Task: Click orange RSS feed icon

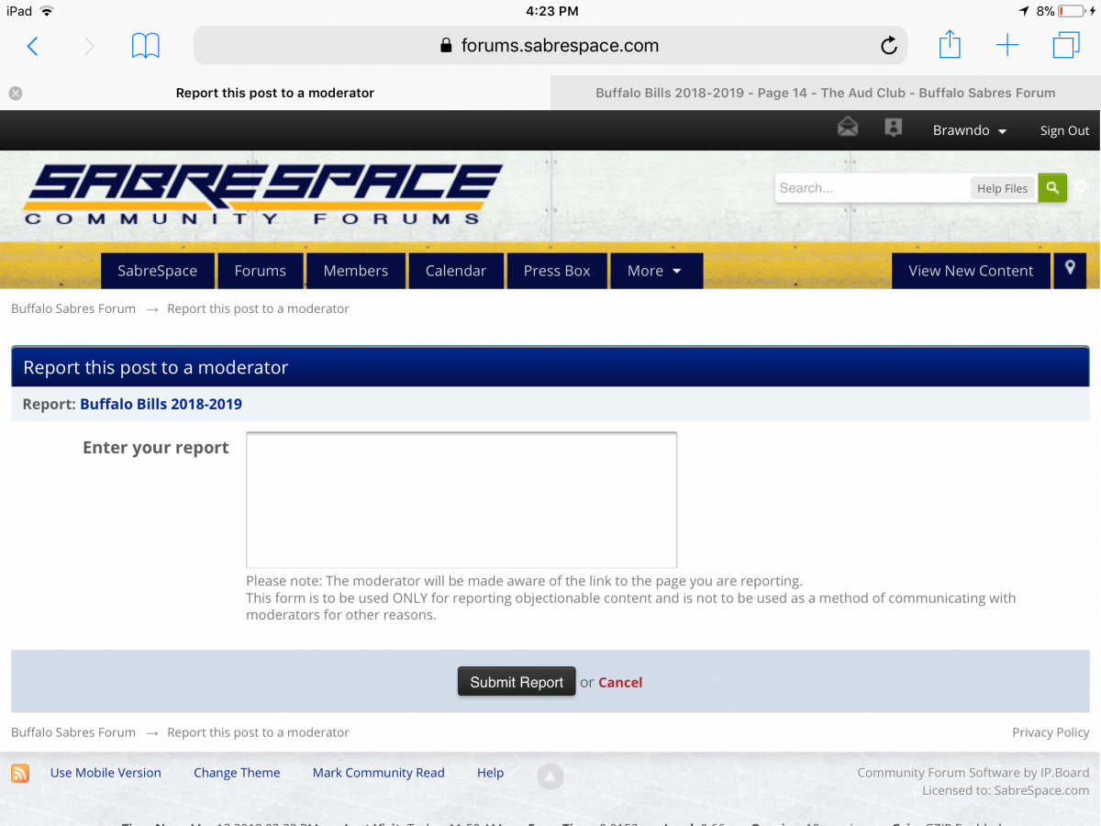Action: [20, 773]
